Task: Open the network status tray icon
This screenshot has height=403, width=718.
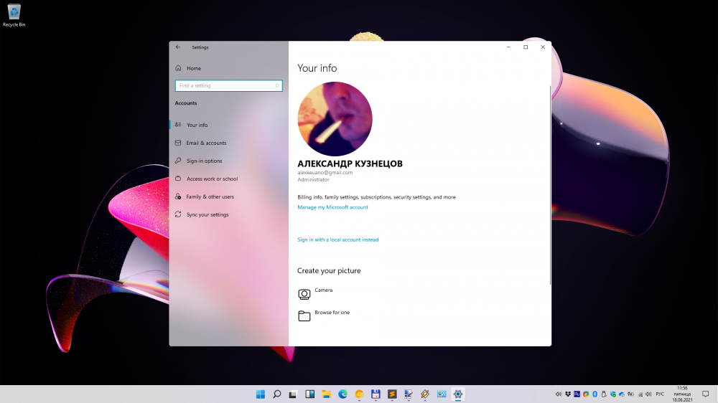Action: click(x=640, y=394)
